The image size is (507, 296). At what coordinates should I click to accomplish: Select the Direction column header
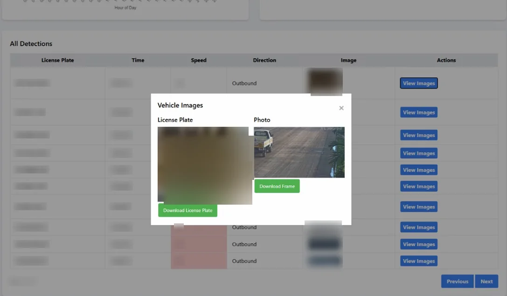[264, 60]
